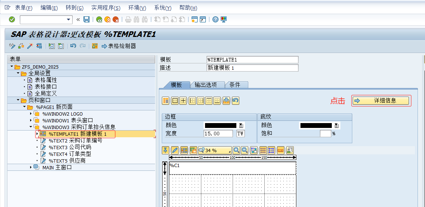Screen dimensions: 425x207
Task: Click the border undo arrow icon
Action: (x=235, y=101)
